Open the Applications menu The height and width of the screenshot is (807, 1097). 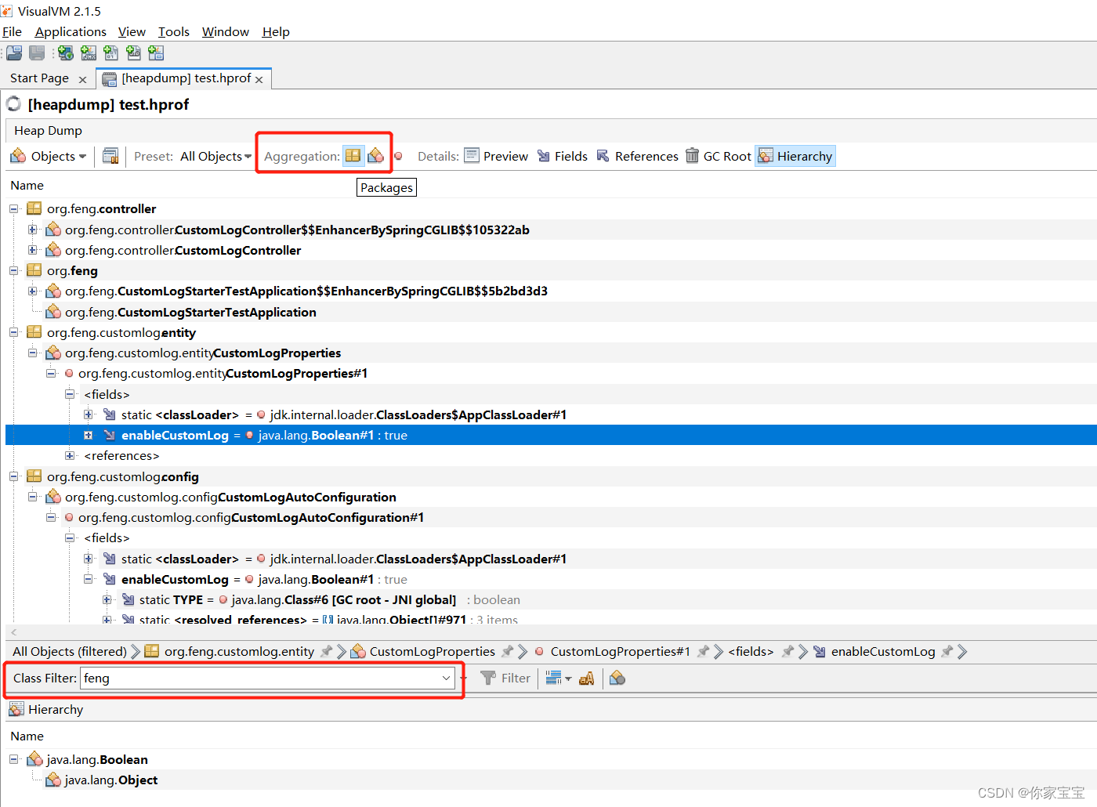(x=71, y=31)
